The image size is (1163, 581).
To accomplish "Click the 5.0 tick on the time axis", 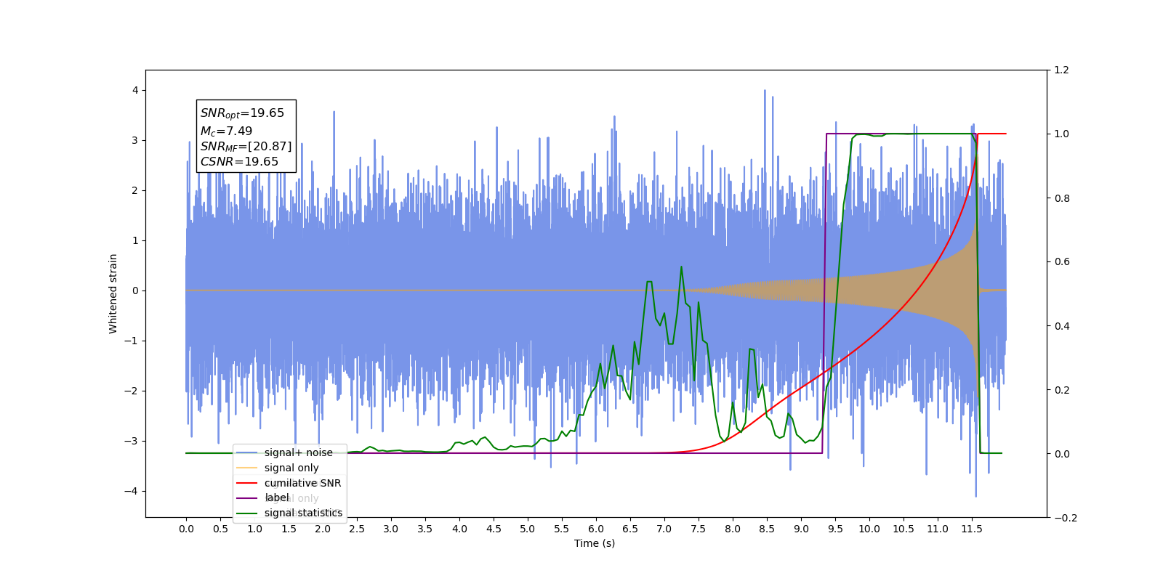I will [528, 529].
